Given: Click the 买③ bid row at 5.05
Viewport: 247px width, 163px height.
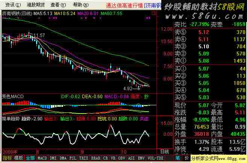Looking at the screenshot, I should coord(210,83).
